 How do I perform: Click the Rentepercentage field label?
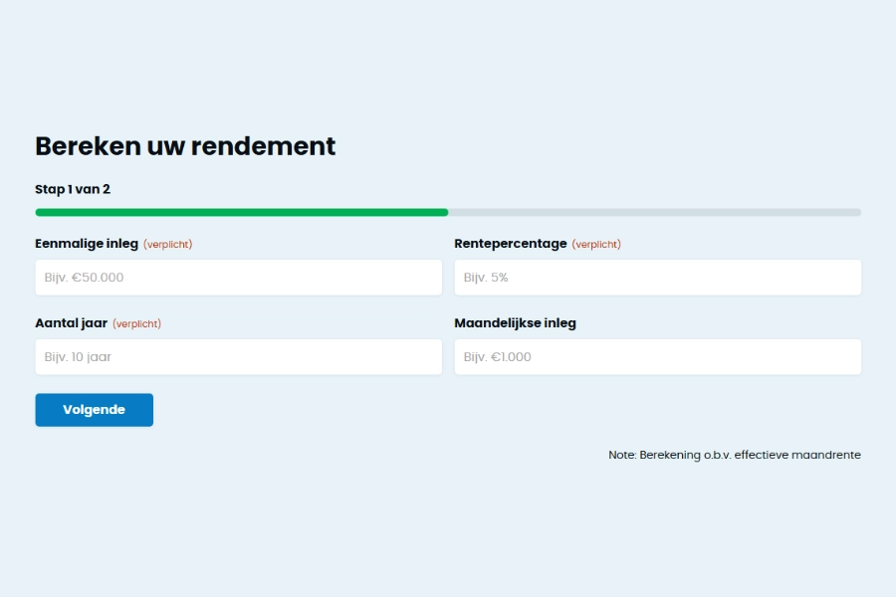point(510,243)
